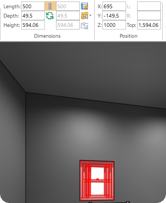166x203 pixels.
Task: Select the red highlighted window in 3D view
Action: [97, 181]
